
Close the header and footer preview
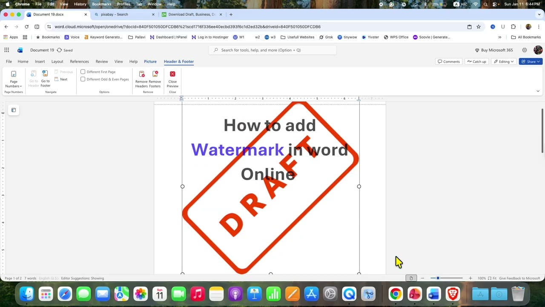[x=172, y=79]
